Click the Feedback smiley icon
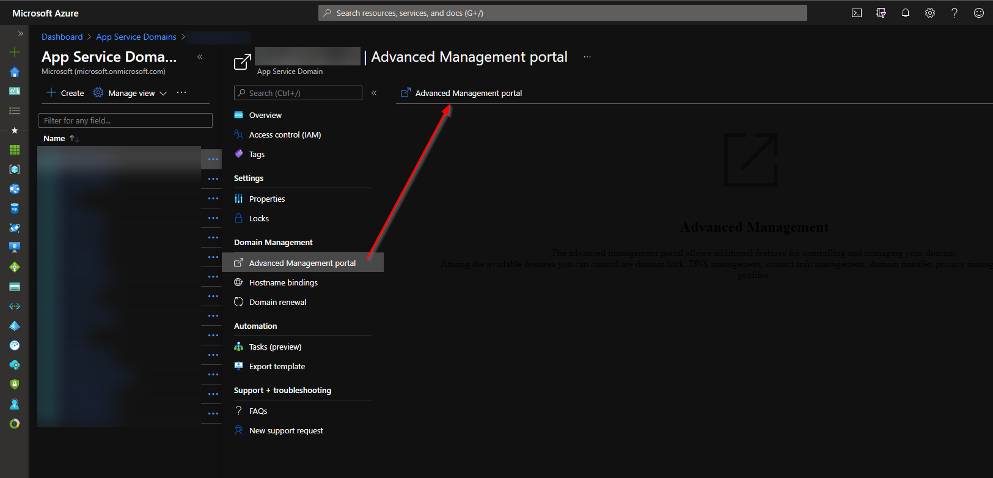993x478 pixels. [979, 13]
